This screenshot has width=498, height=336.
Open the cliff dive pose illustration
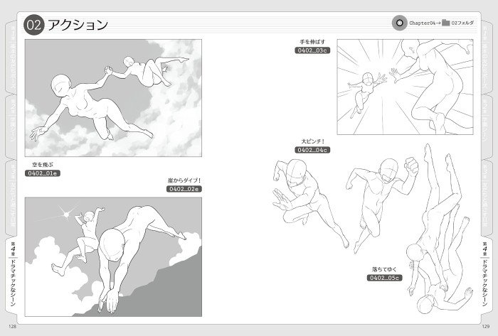coord(114,257)
